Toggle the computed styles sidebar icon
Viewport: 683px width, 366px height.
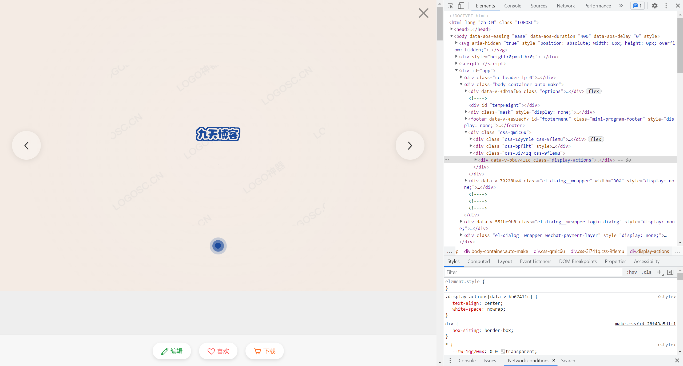670,272
